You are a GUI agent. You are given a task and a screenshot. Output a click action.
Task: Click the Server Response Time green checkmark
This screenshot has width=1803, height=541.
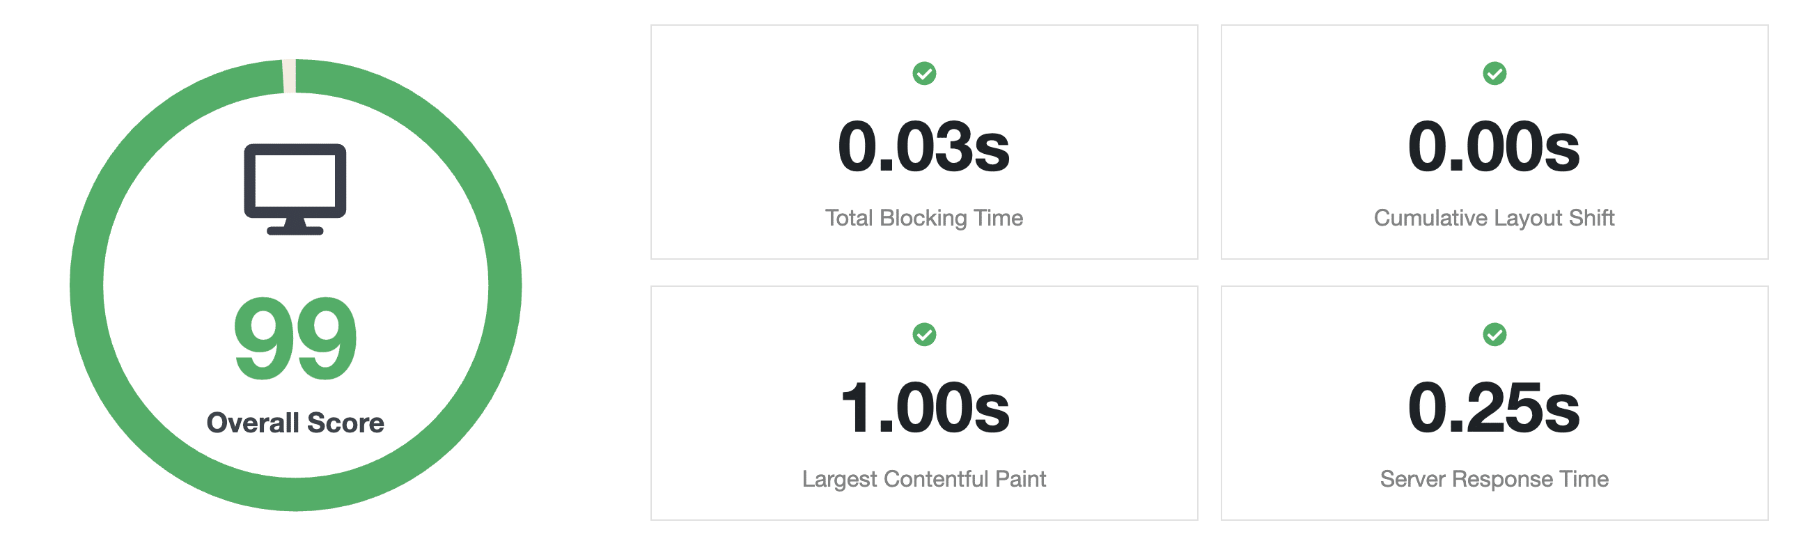point(1494,334)
